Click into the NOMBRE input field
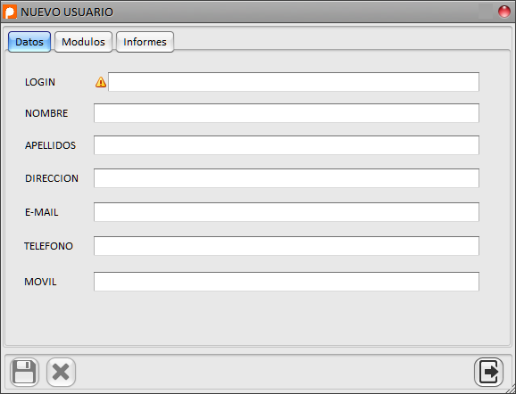Viewport: 516px width, 394px height. [287, 113]
